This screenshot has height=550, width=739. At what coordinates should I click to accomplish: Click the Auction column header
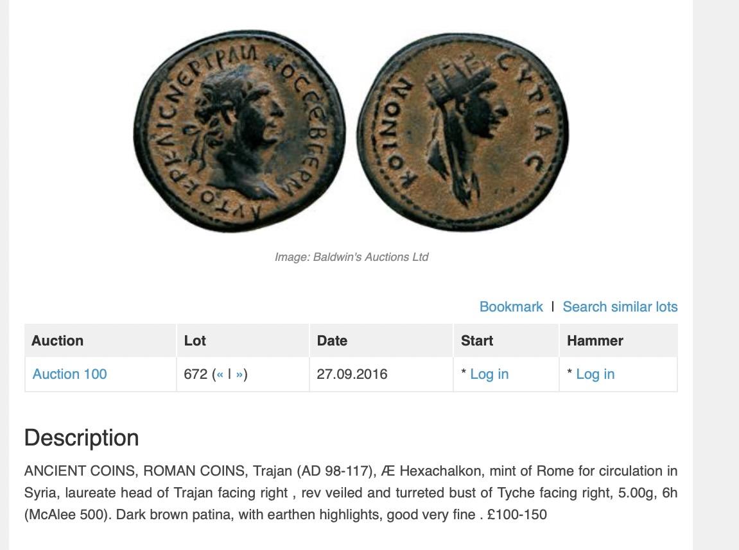click(57, 340)
